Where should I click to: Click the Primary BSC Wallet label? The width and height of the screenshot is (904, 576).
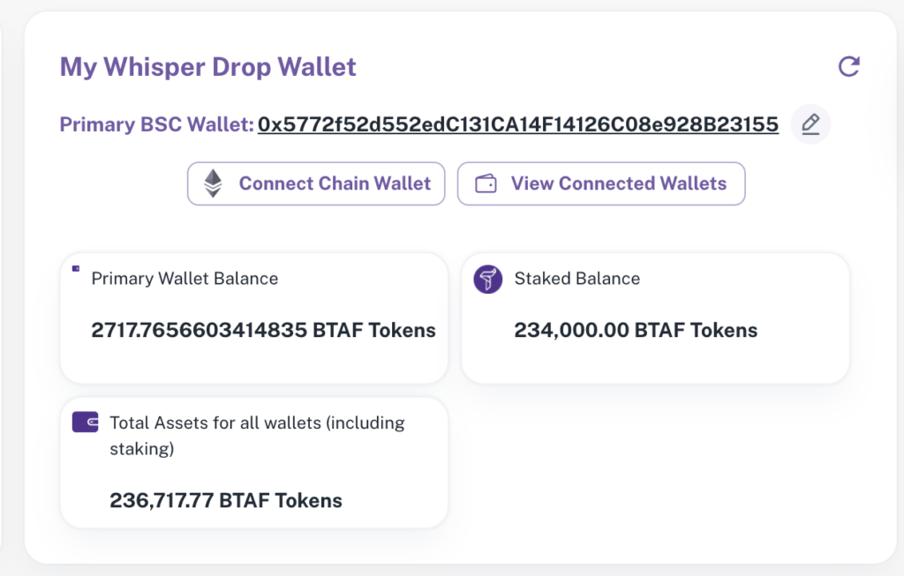tap(156, 124)
